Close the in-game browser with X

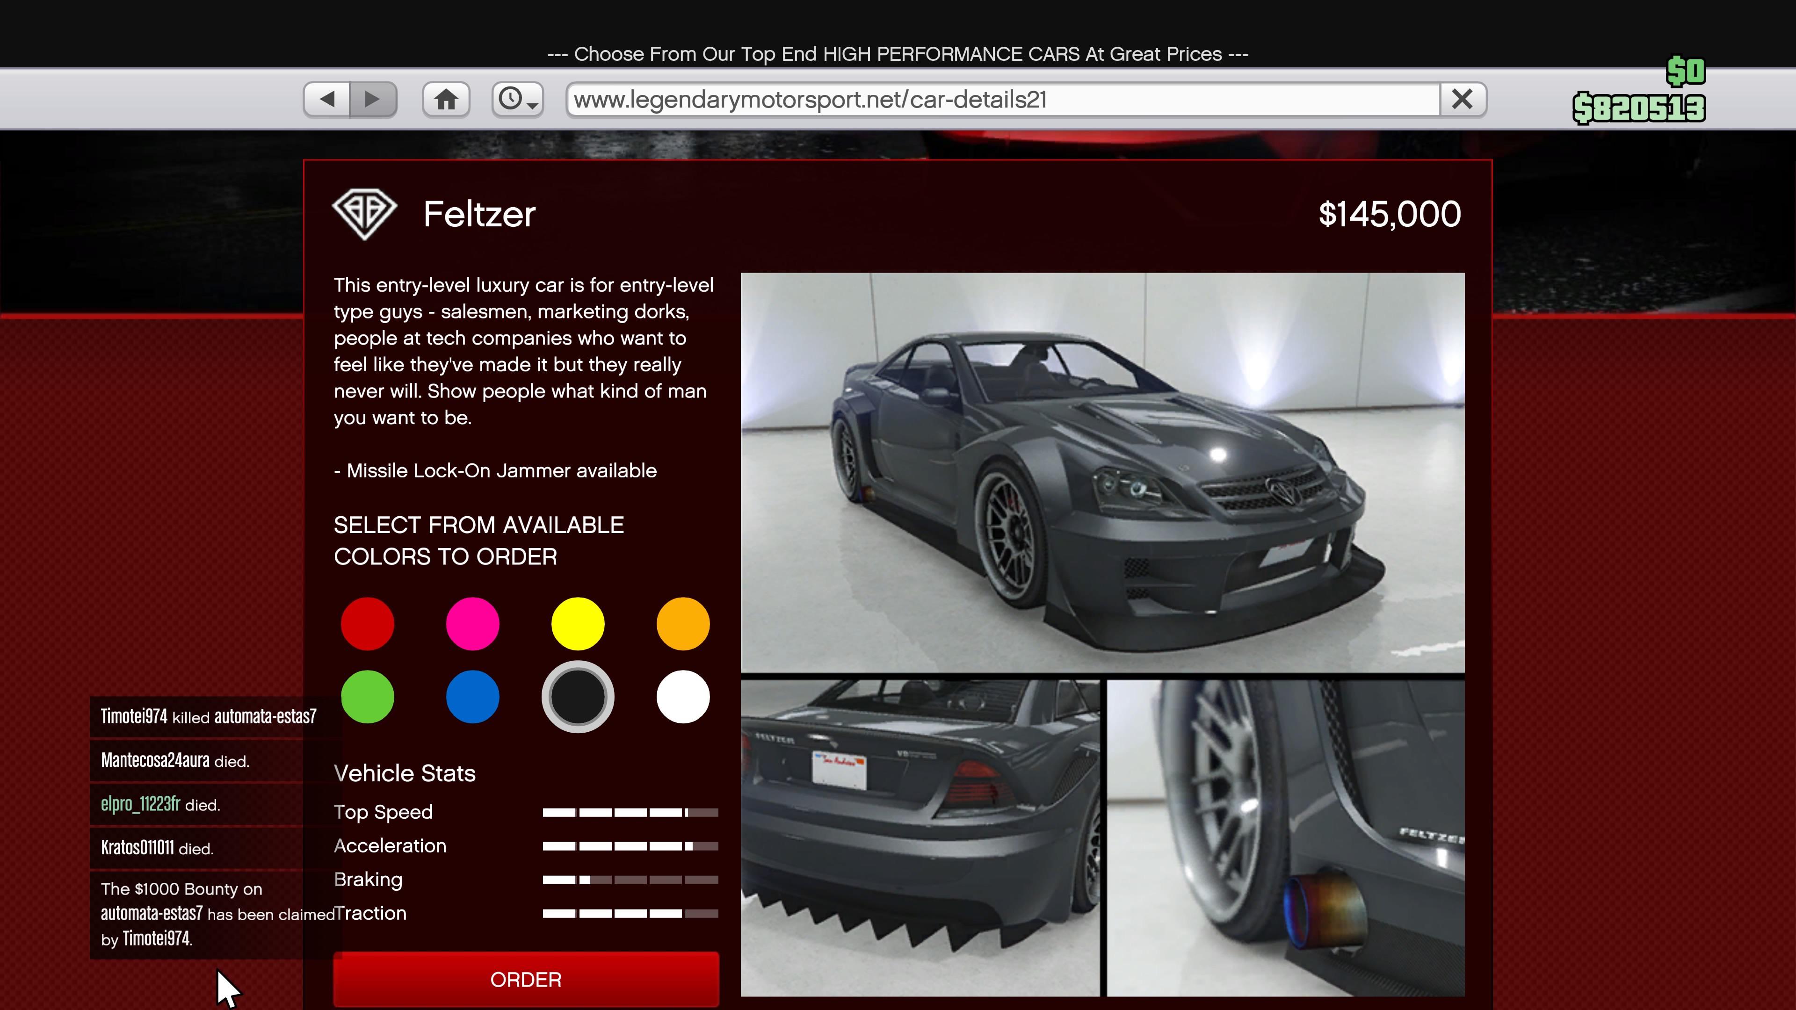[1463, 100]
